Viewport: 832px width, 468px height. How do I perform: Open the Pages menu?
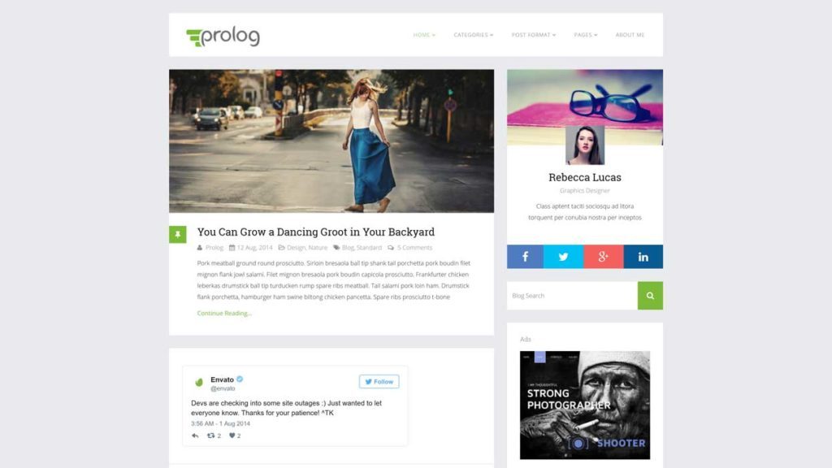tap(585, 35)
